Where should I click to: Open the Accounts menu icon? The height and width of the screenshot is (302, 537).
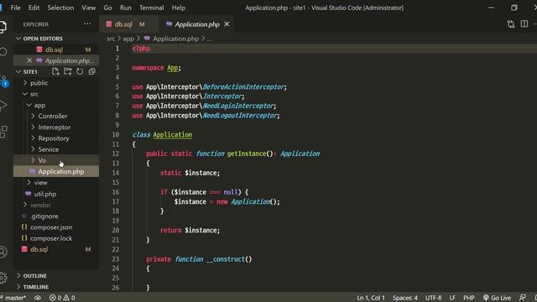pos(3,252)
